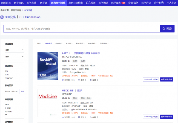Sort results by 喜欢数
178x123 pixels.
tap(69, 44)
